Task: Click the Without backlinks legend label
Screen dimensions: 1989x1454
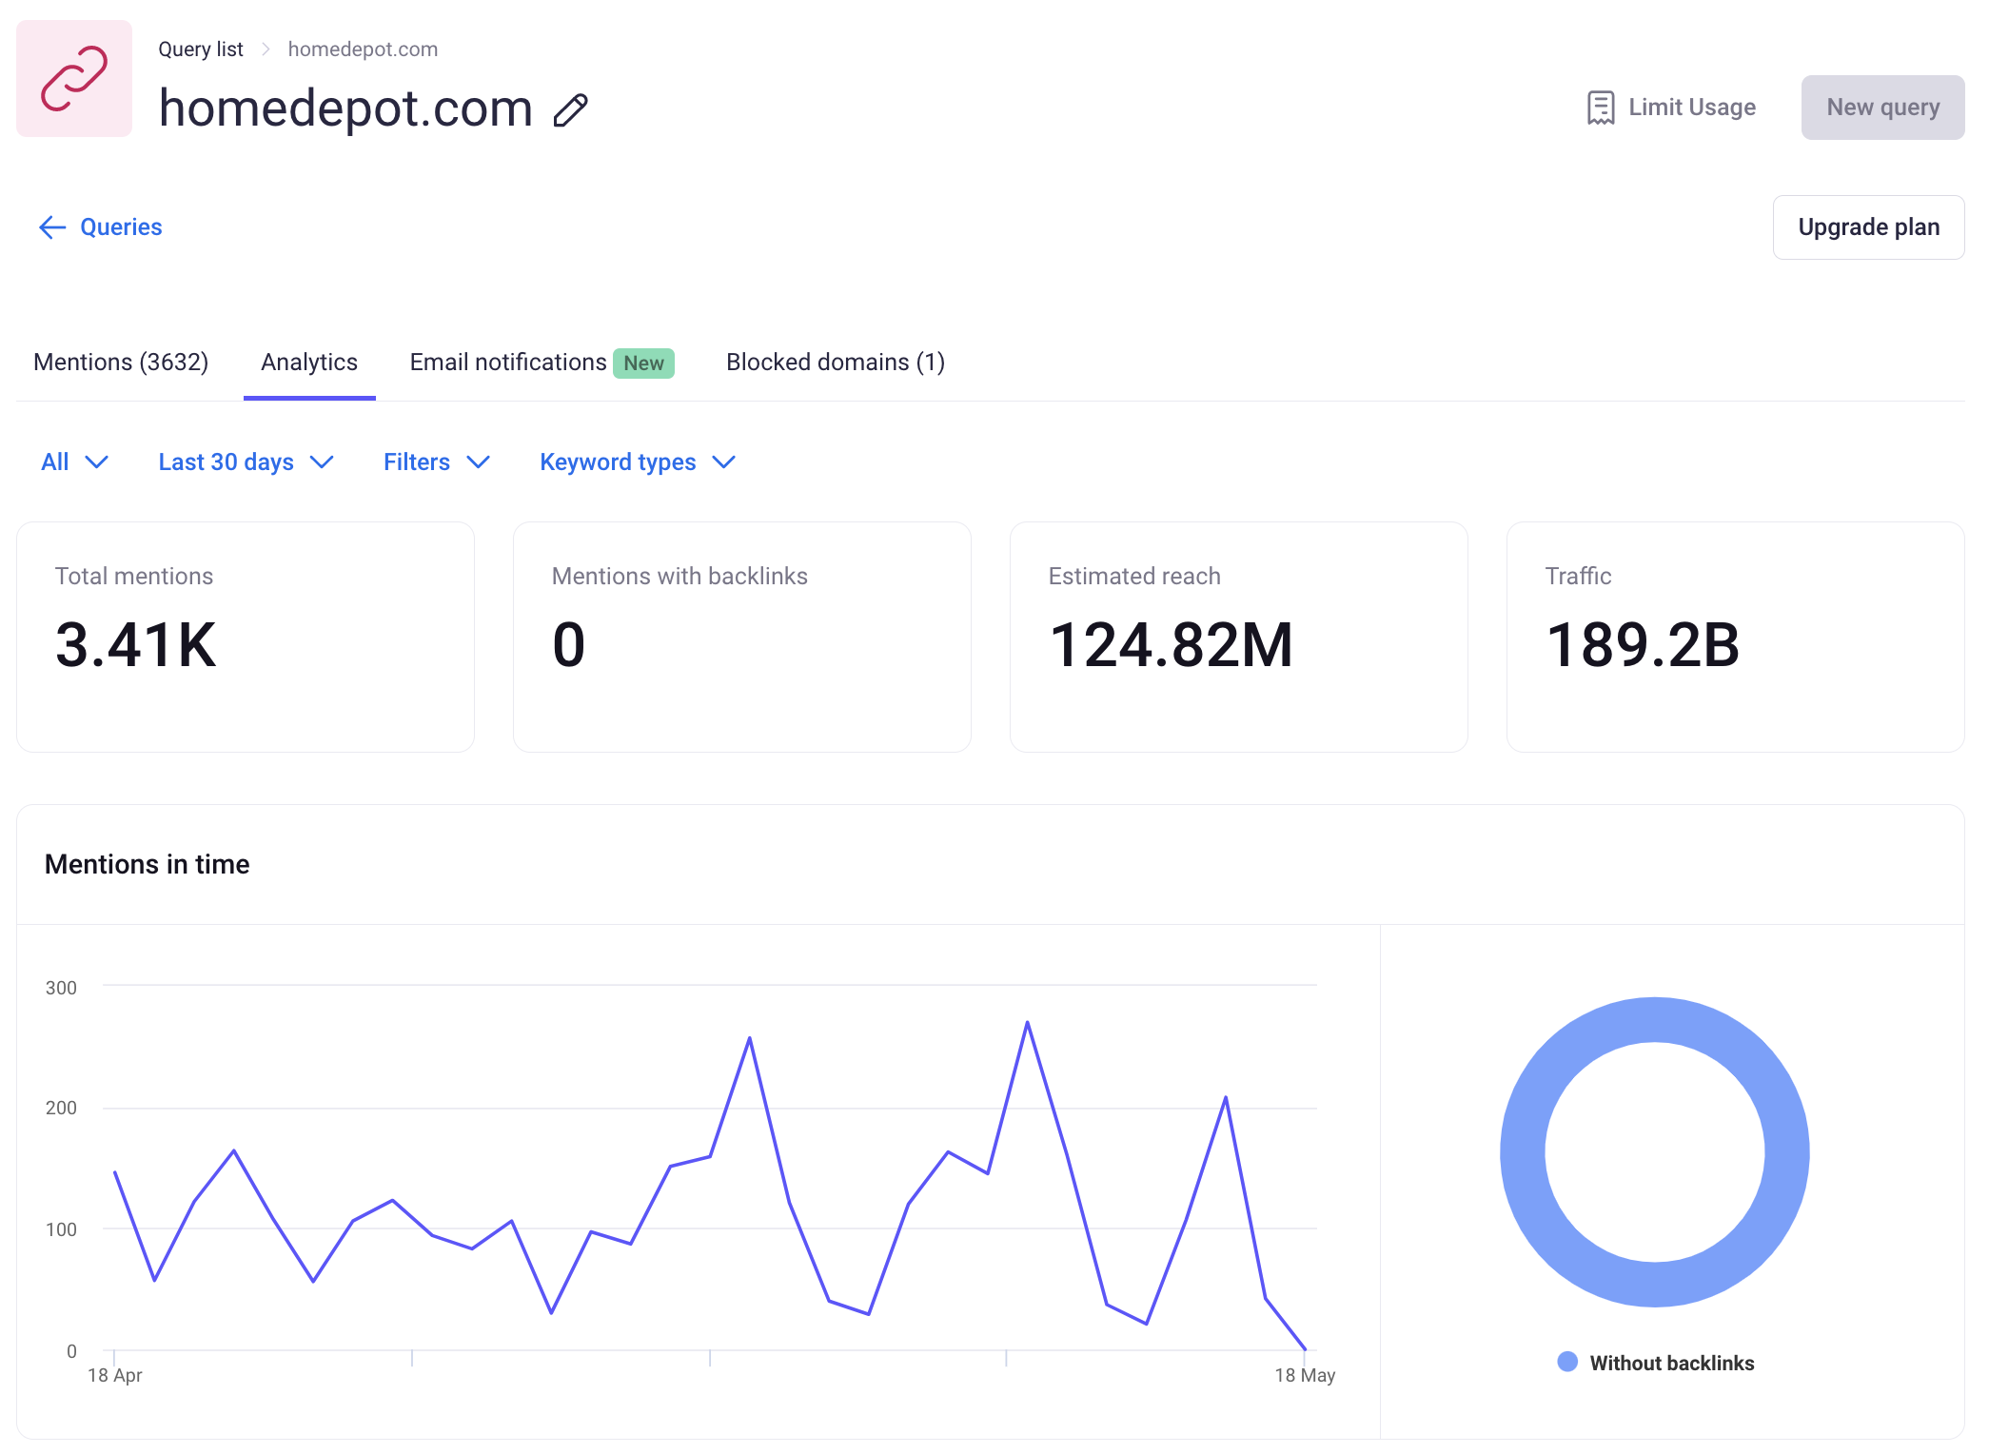Action: [1672, 1363]
